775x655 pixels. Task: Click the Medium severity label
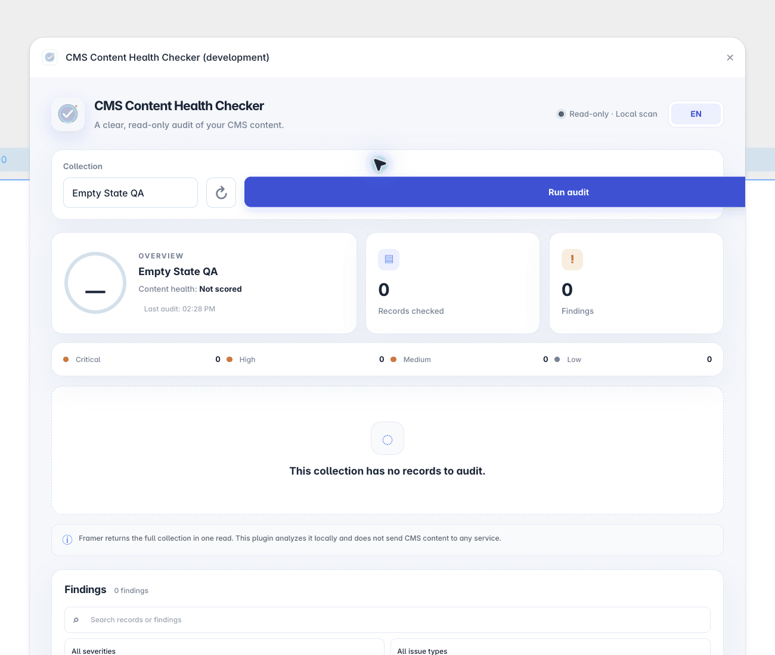[417, 360]
